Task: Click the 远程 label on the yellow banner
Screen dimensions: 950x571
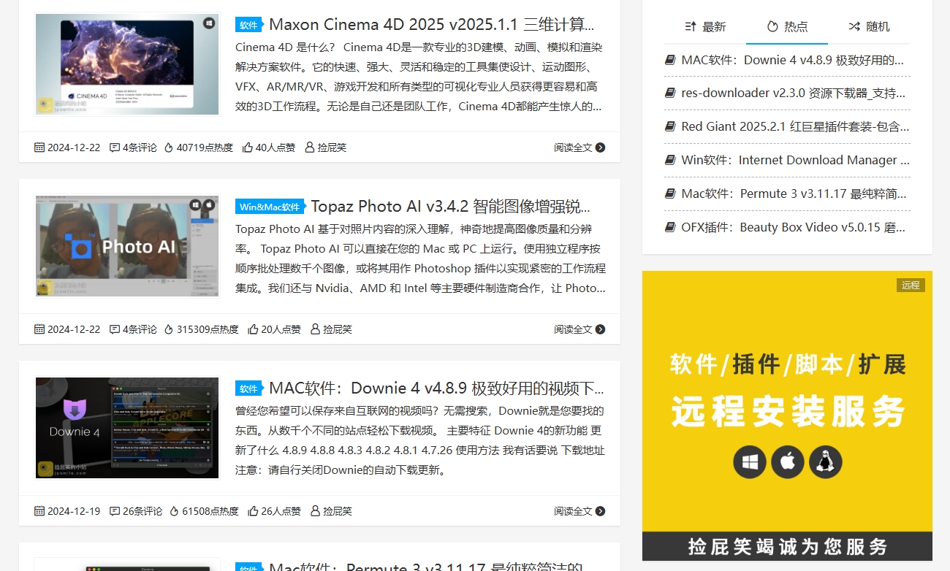Action: 911,285
